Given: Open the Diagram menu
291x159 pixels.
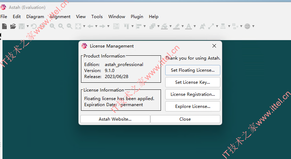Looking at the screenshot, I should coord(35,17).
